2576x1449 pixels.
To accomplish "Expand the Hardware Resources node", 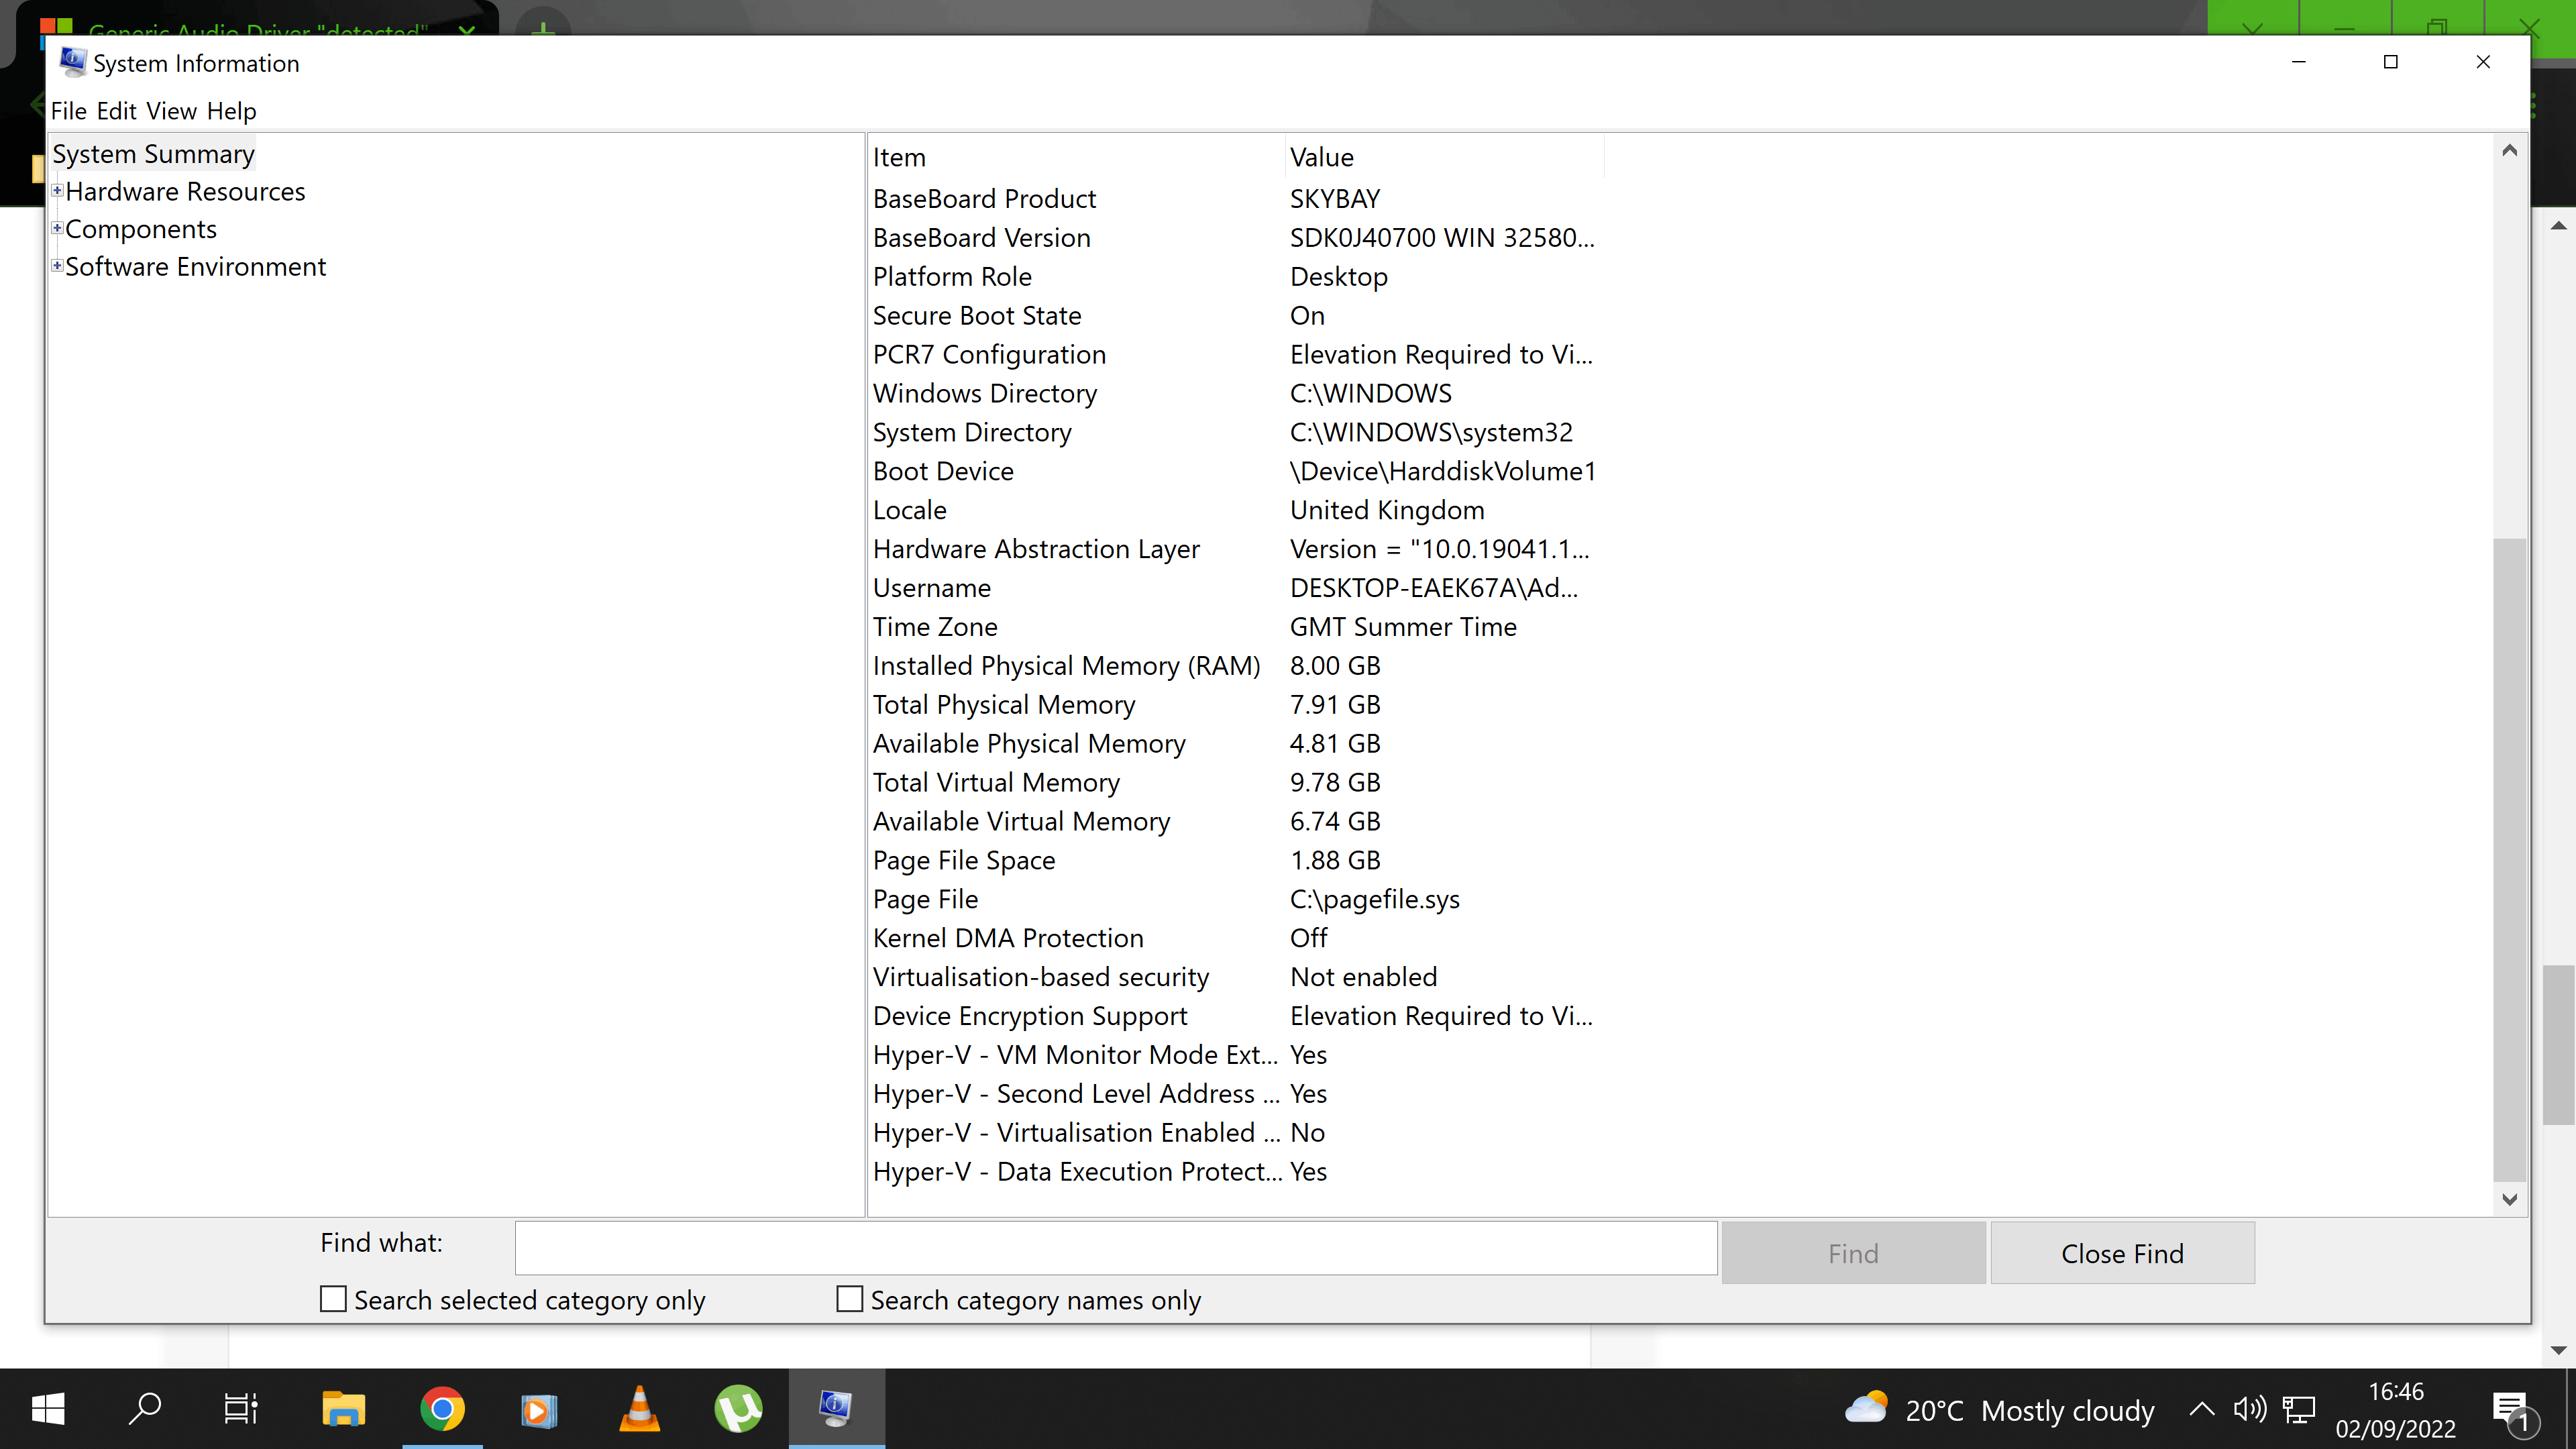I will pyautogui.click(x=57, y=191).
